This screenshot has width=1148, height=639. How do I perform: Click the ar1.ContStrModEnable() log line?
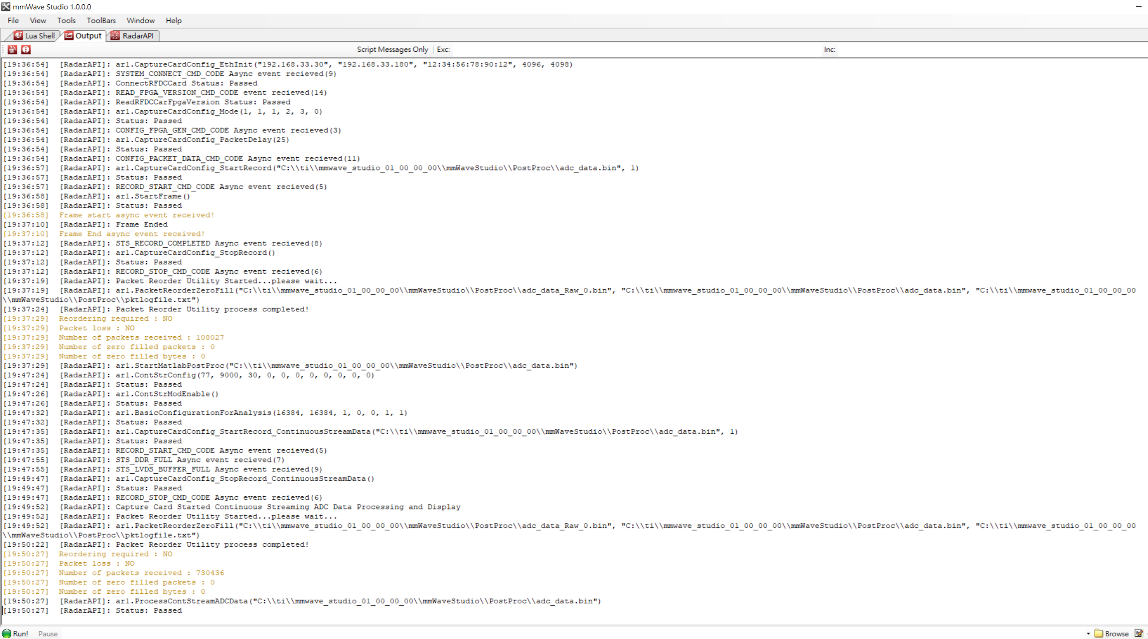click(x=111, y=394)
